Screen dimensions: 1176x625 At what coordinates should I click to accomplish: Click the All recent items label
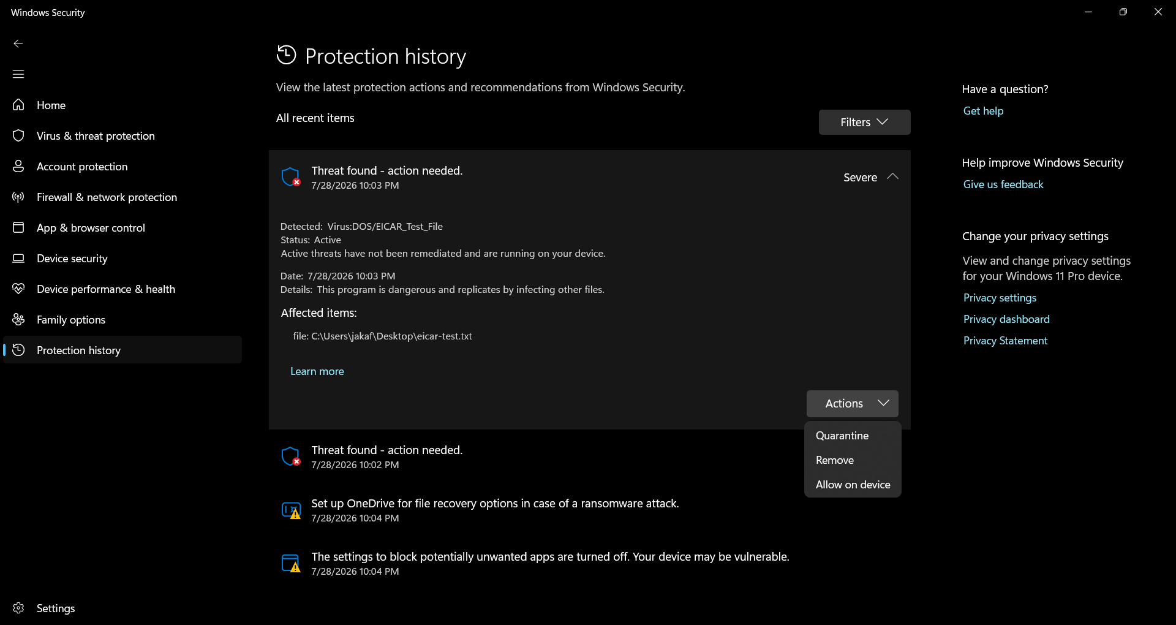coord(315,118)
